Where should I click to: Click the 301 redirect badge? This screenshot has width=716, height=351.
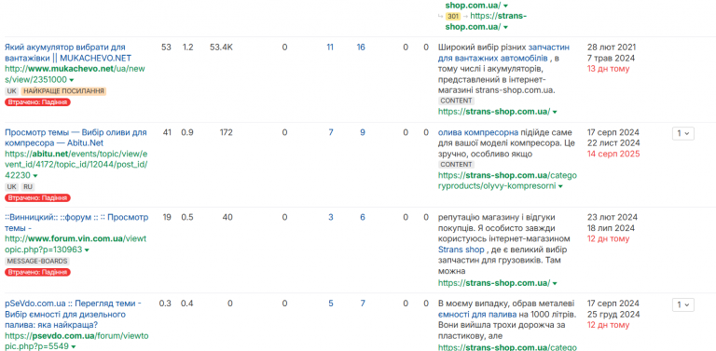tap(453, 17)
